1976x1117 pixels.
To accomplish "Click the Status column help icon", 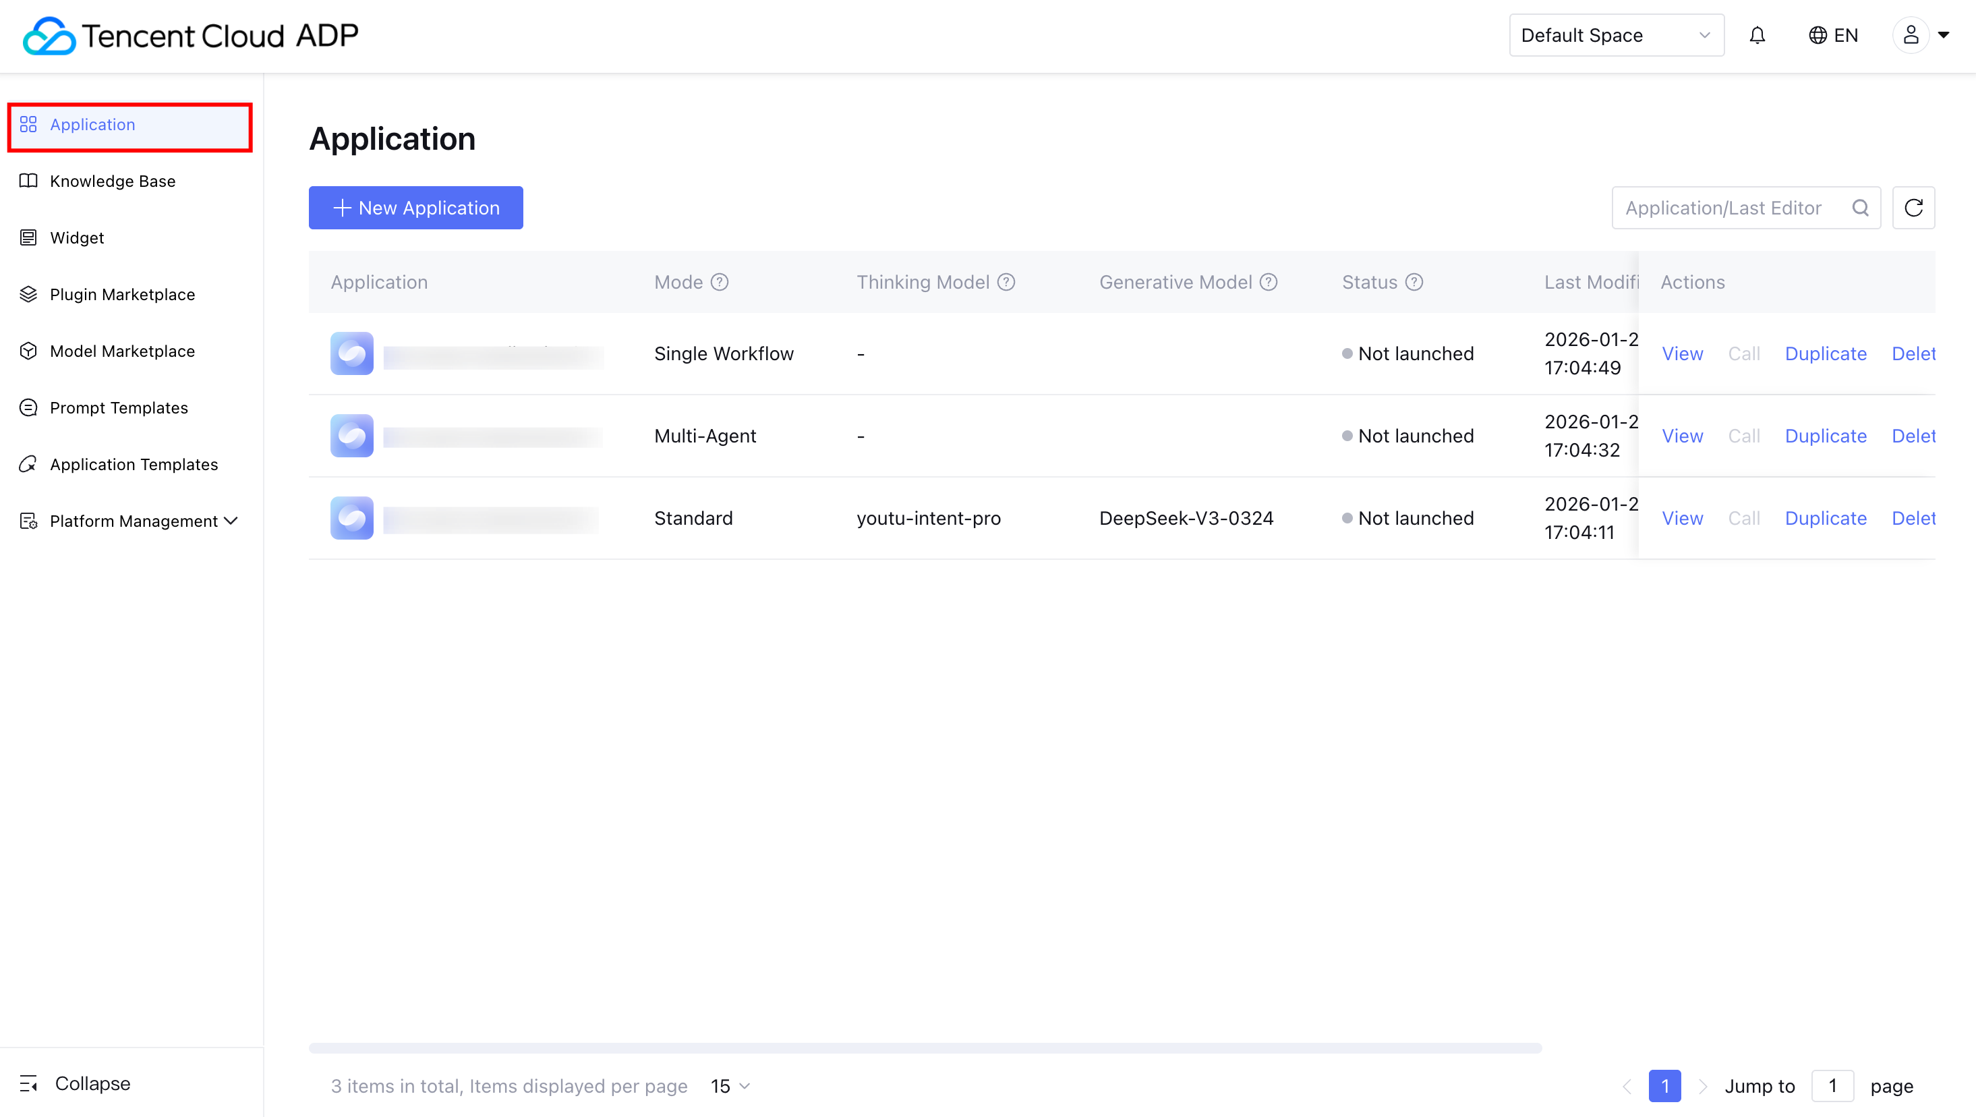I will pos(1414,283).
